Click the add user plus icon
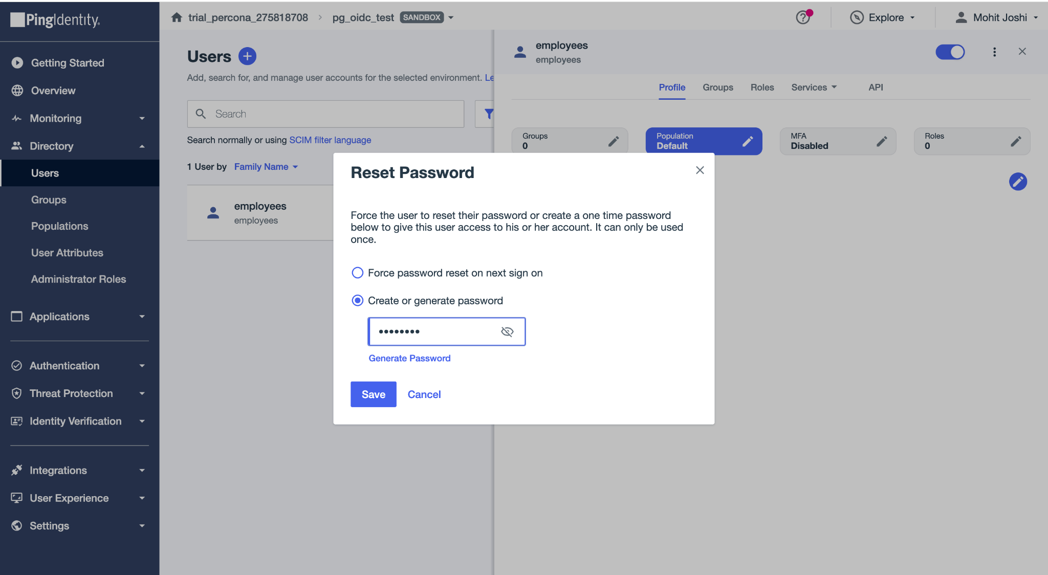Image resolution: width=1048 pixels, height=575 pixels. (x=247, y=56)
